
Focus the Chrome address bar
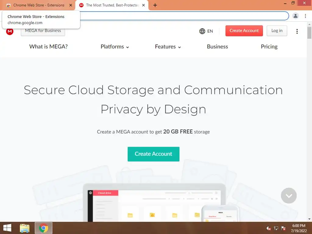point(184,16)
